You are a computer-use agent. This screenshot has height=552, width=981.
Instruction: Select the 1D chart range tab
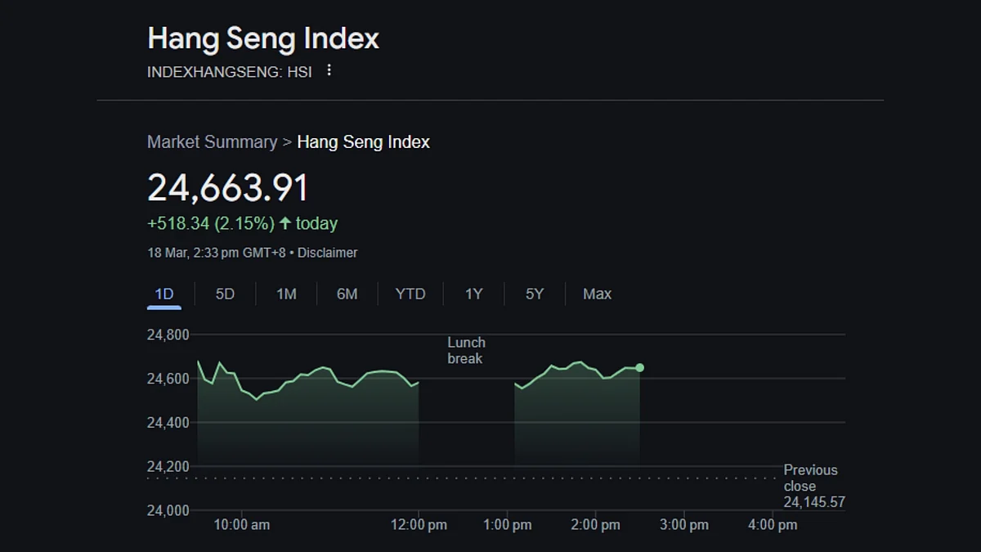tap(164, 294)
